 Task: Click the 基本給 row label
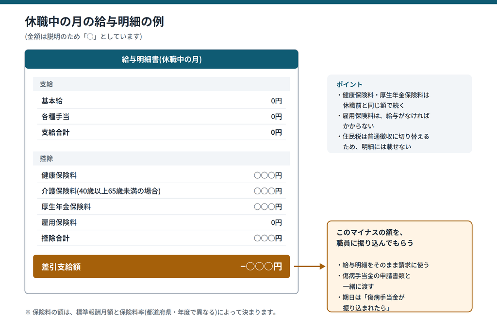(x=52, y=101)
